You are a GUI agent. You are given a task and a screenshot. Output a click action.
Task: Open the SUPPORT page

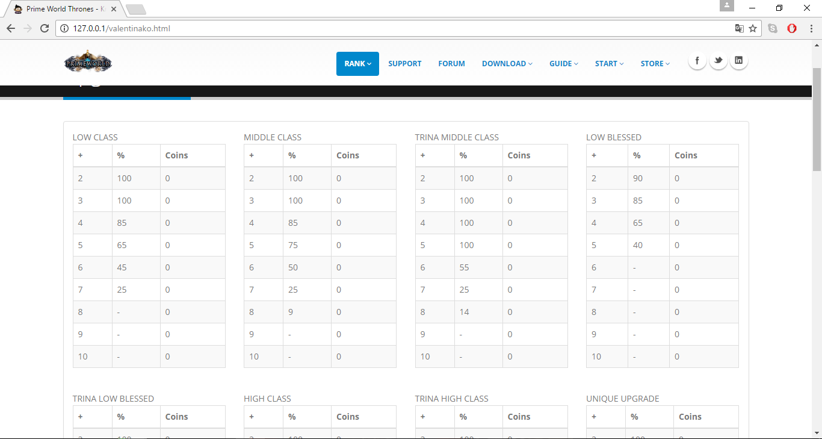pyautogui.click(x=405, y=64)
